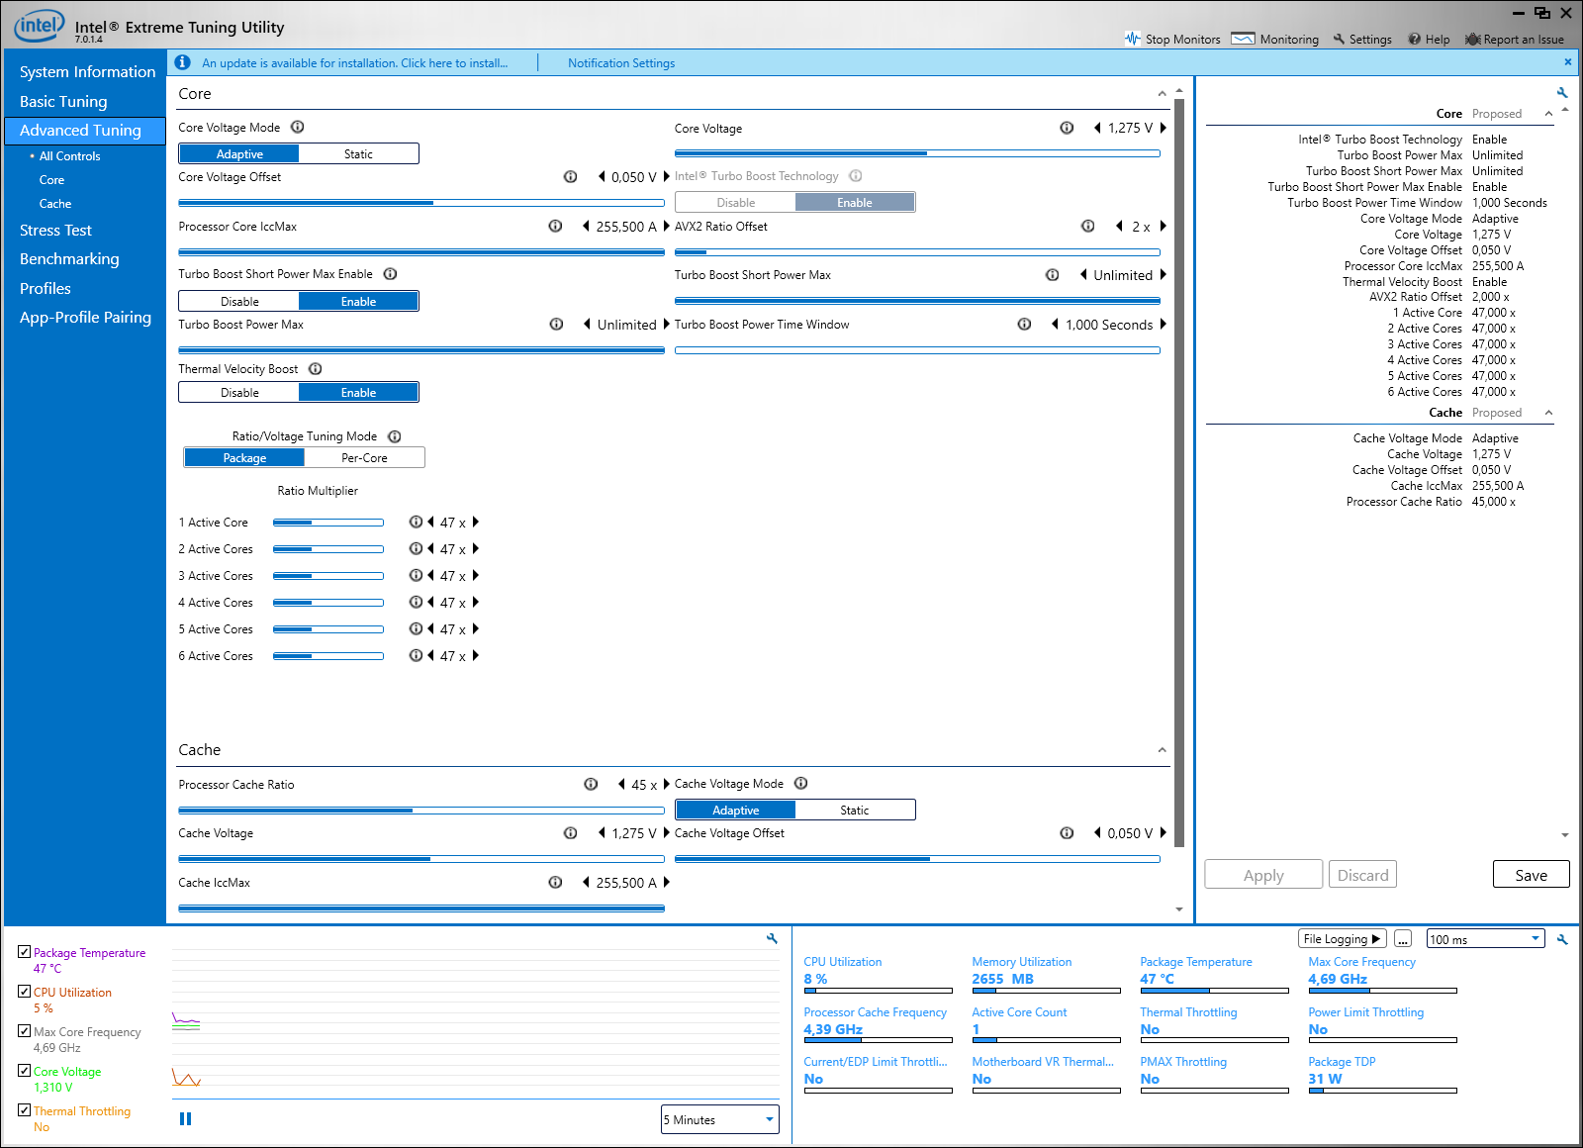
Task: Click the Settings wrench icon in header
Action: (1339, 39)
